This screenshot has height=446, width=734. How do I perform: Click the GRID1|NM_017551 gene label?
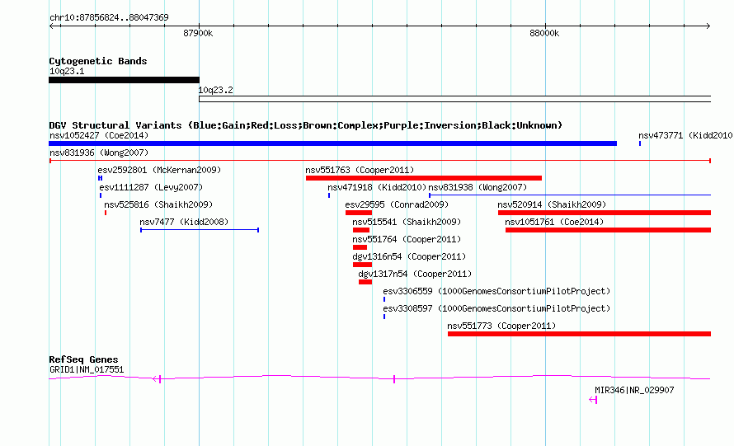pyautogui.click(x=87, y=369)
